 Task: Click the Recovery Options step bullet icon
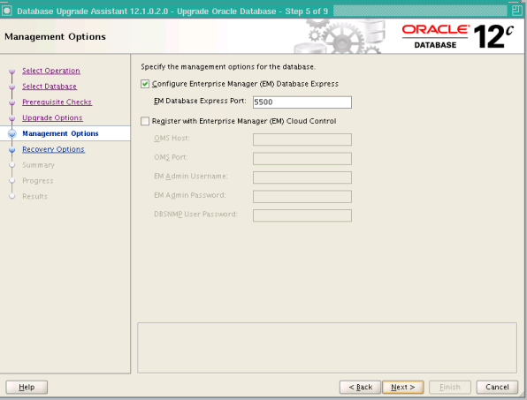12,149
